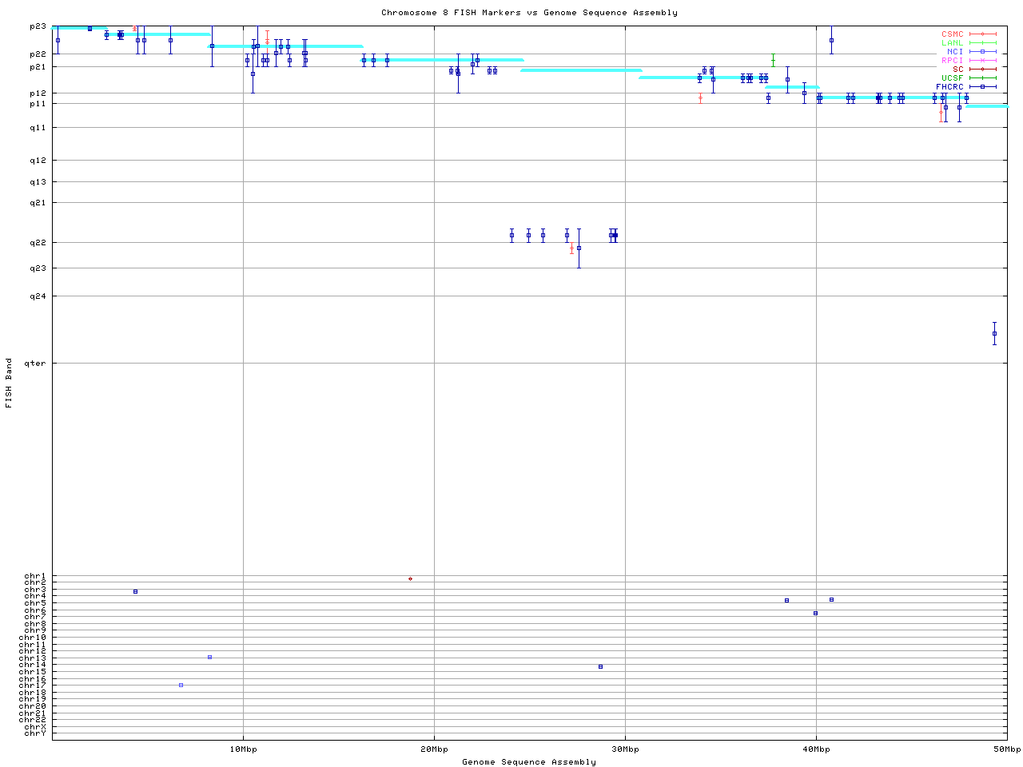Select the blue marker on the chr17 row

181,685
